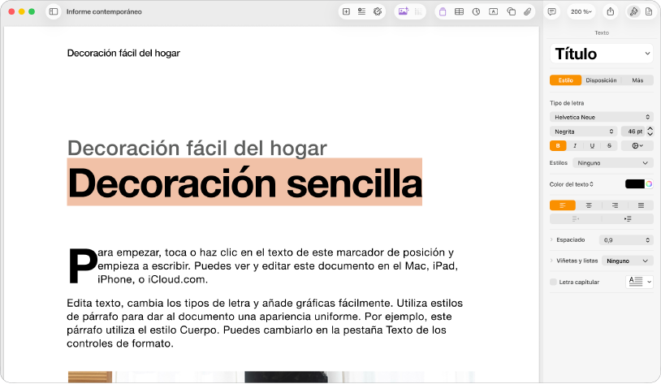Open the color wheel picker
This screenshot has width=661, height=384.
[x=649, y=184]
